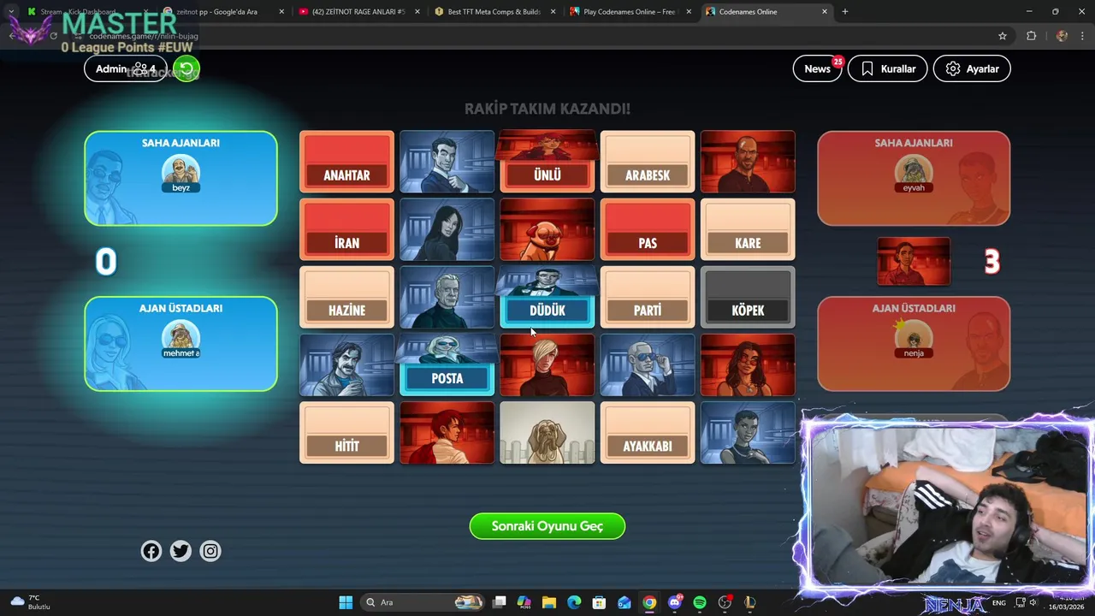Open the Kurallar rules button

(x=887, y=68)
